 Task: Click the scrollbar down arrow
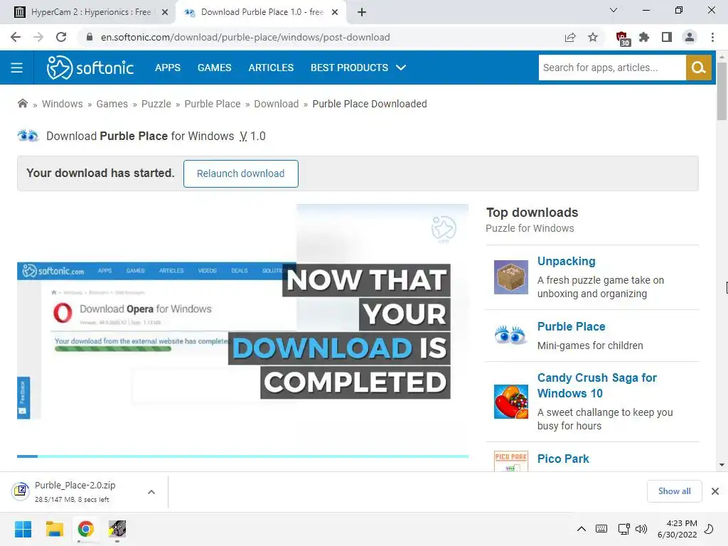[722, 465]
